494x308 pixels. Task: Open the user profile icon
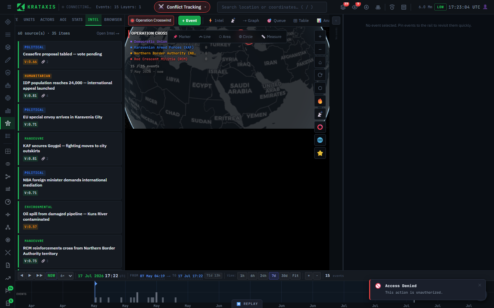point(485,7)
